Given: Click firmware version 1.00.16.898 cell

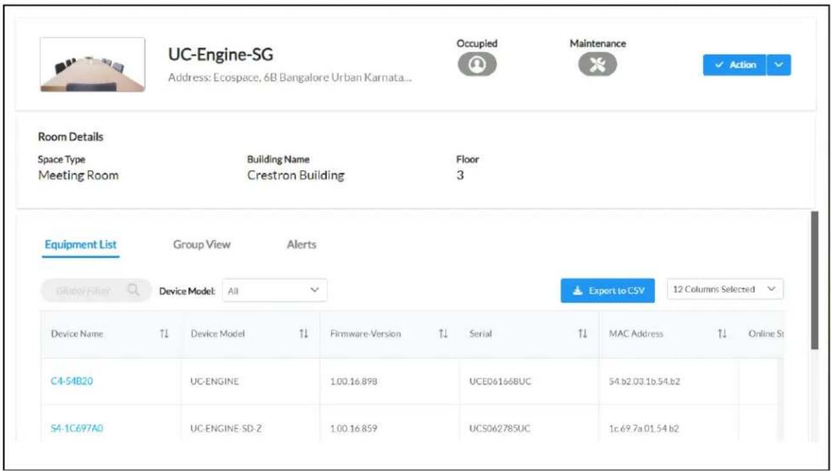Looking at the screenshot, I should [x=353, y=382].
